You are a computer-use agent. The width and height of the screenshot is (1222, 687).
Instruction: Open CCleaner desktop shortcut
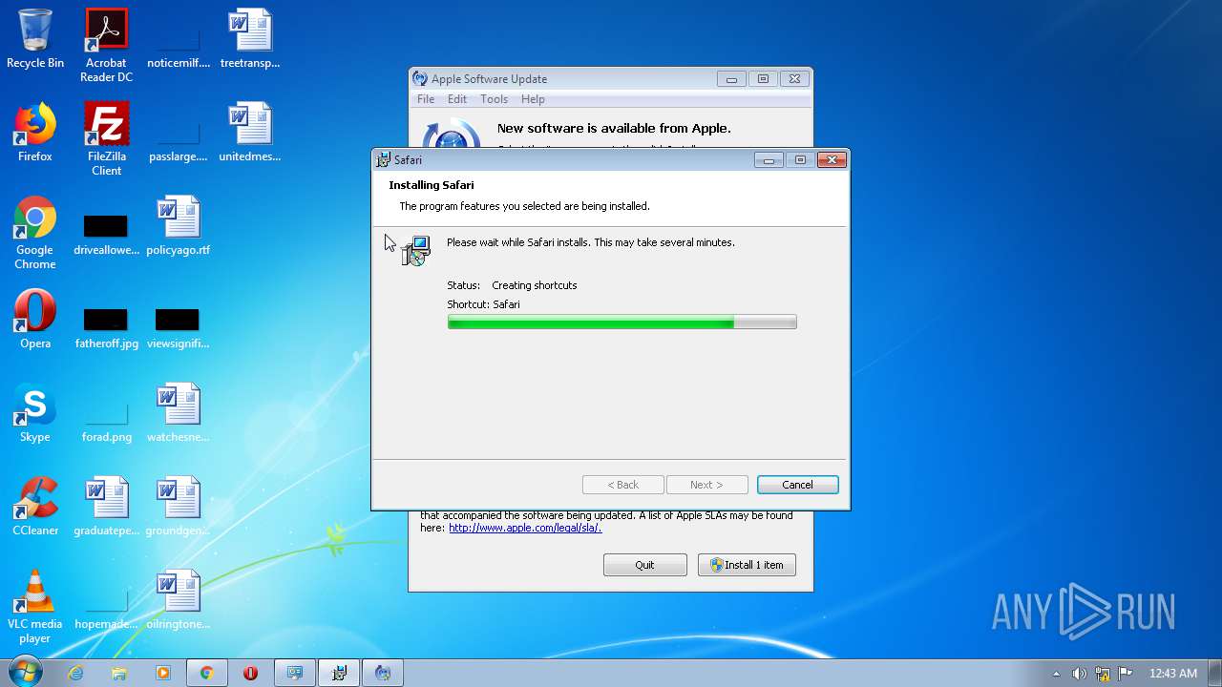[x=35, y=506]
